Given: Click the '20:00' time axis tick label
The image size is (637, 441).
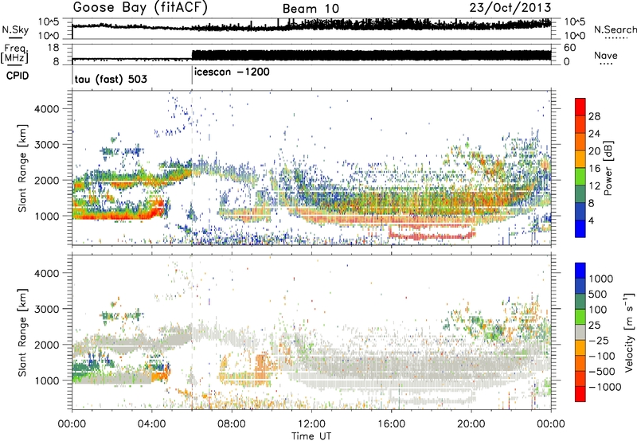Looking at the screenshot, I should 471,424.
